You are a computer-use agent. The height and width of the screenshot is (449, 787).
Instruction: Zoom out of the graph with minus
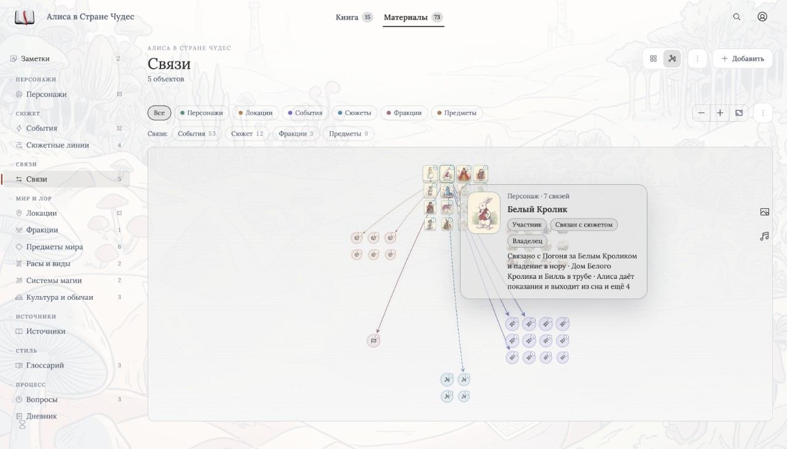702,113
